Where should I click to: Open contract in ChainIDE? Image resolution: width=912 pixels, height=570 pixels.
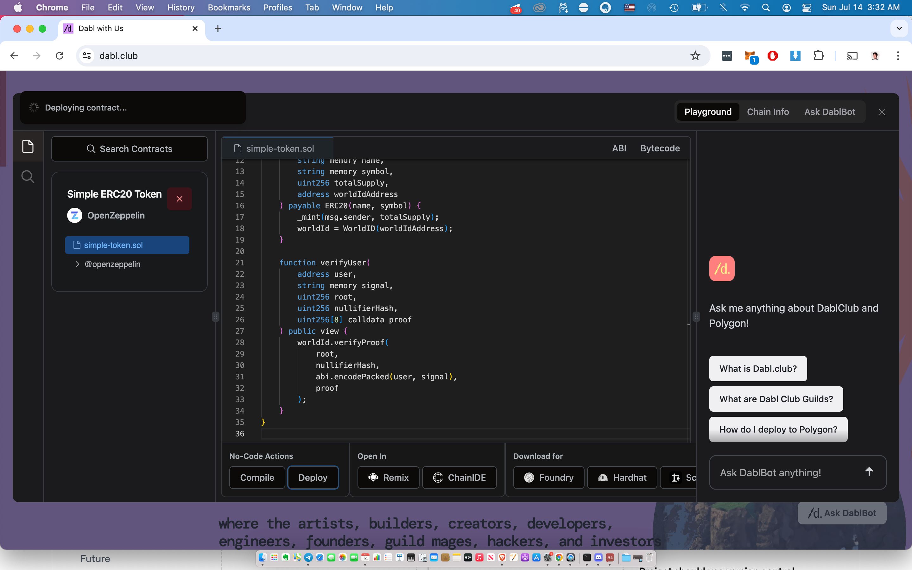[459, 477]
